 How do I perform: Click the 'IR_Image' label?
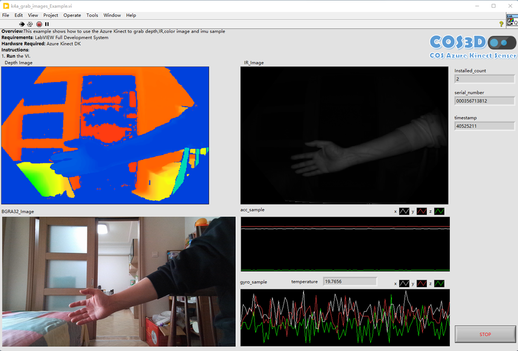[x=254, y=63]
